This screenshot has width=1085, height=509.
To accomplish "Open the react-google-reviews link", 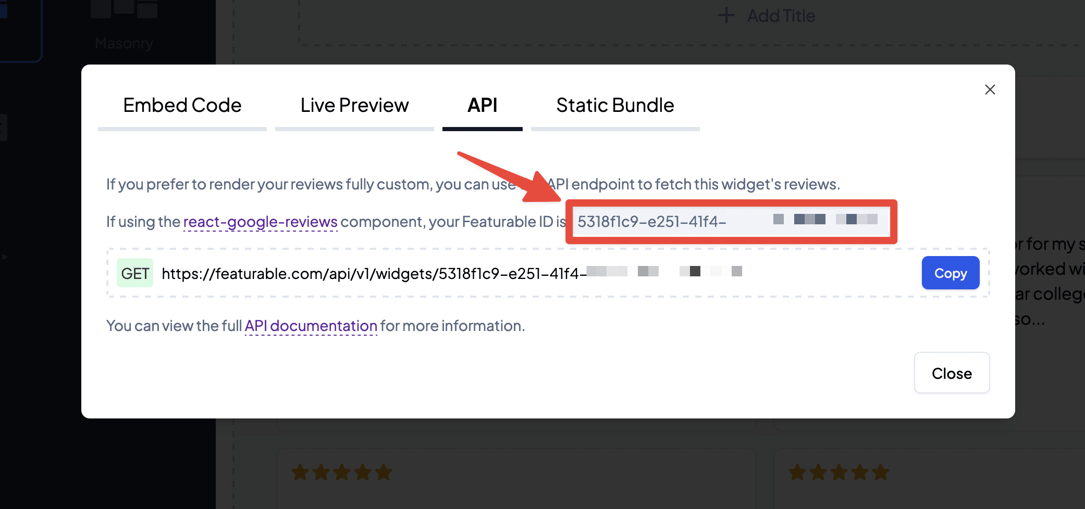I will [260, 222].
